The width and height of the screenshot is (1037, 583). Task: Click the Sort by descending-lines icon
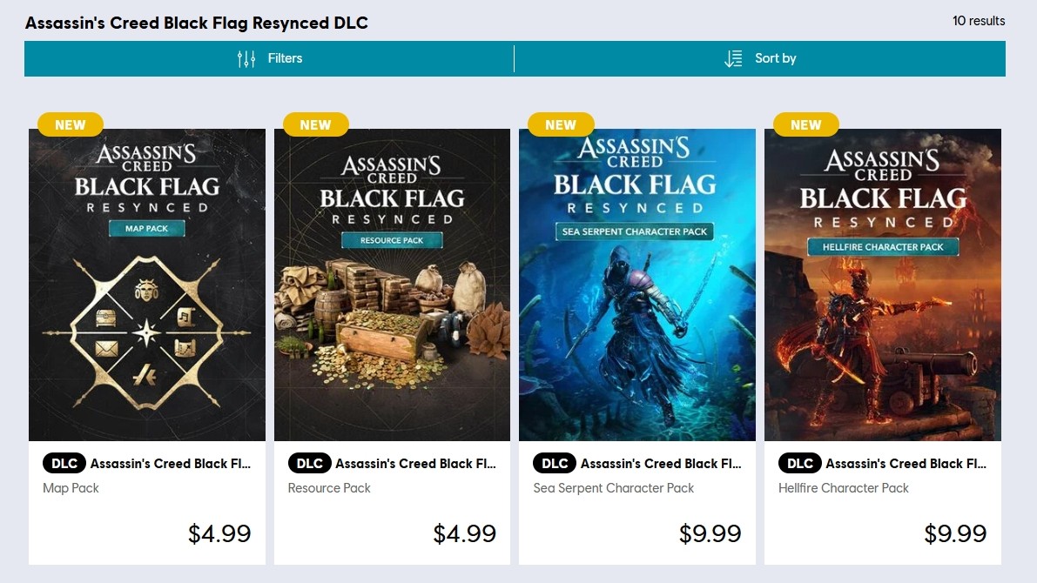pyautogui.click(x=733, y=59)
